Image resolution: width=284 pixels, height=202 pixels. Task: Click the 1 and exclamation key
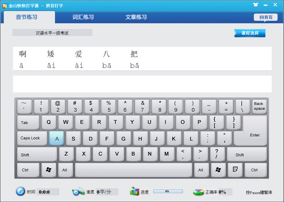pyautogui.click(x=41, y=106)
